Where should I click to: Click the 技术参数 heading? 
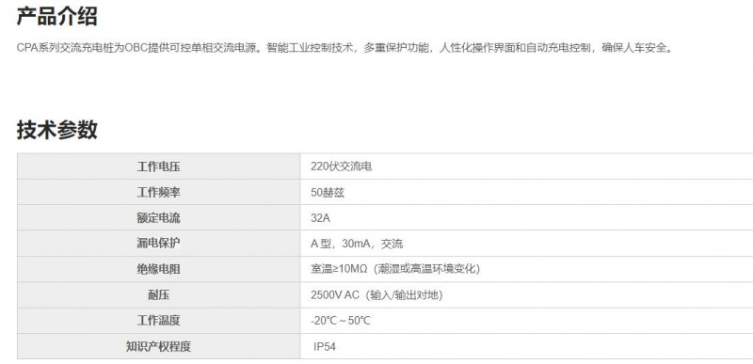click(x=56, y=130)
